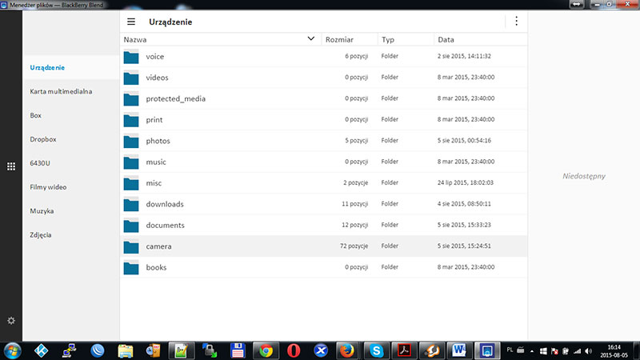Viewport: 640px width, 360px height.
Task: Click the protected_media folder icon
Action: (x=131, y=99)
